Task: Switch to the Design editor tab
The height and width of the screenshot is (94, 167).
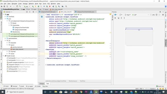Action: pyautogui.click(x=42, y=84)
